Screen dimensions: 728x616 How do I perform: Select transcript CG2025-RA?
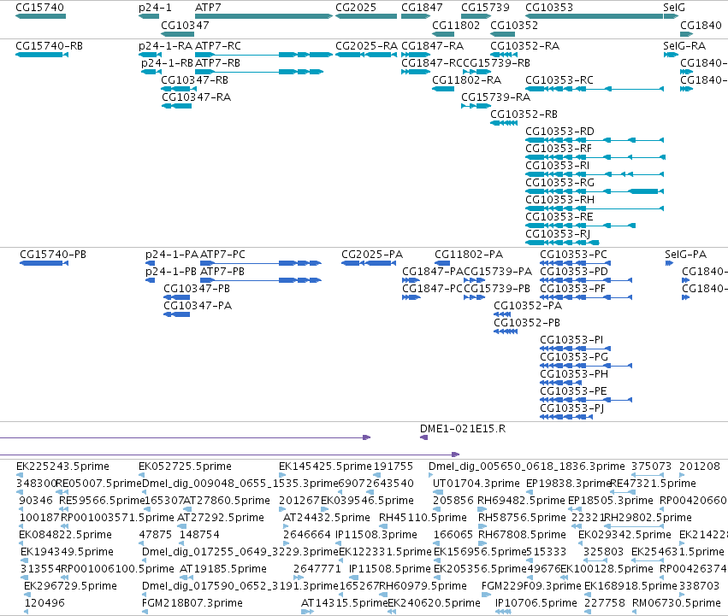tap(366, 55)
